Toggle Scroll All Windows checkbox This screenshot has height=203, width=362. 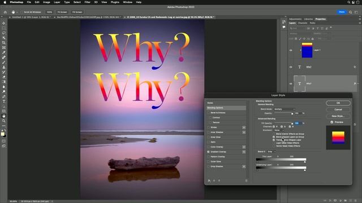tap(21, 12)
